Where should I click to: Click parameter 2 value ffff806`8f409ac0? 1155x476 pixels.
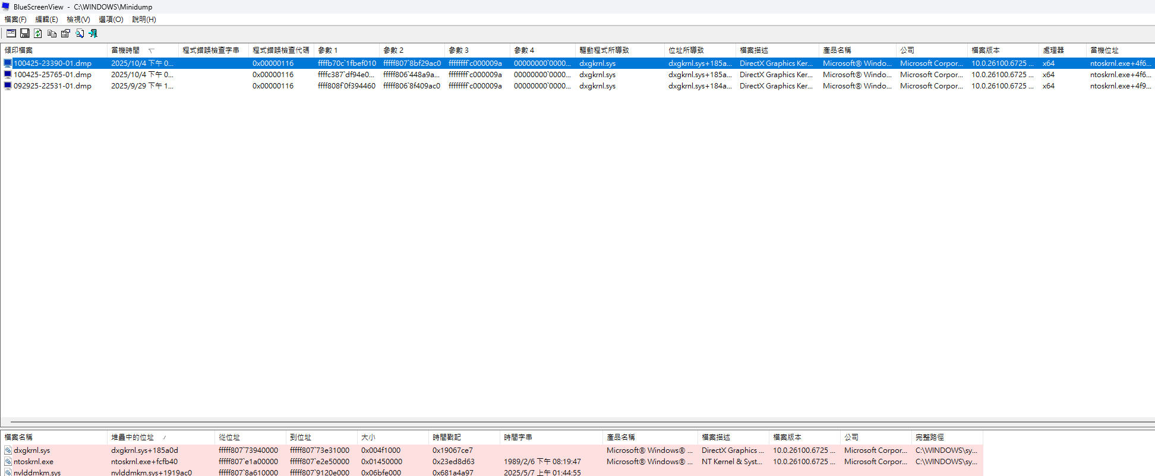click(412, 85)
